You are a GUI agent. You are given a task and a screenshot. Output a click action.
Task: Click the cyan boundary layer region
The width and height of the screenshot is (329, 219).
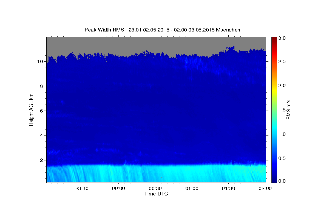pos(156,174)
